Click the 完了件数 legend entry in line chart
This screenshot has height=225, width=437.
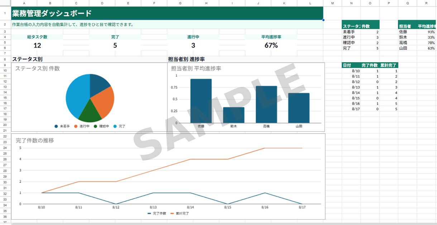(157, 214)
